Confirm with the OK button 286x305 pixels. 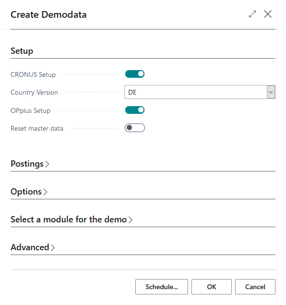212,287
